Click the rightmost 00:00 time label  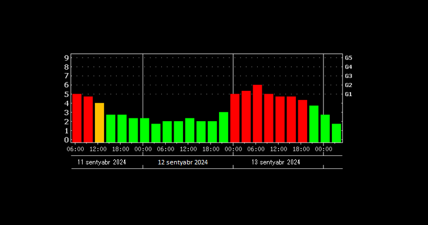coord(324,149)
